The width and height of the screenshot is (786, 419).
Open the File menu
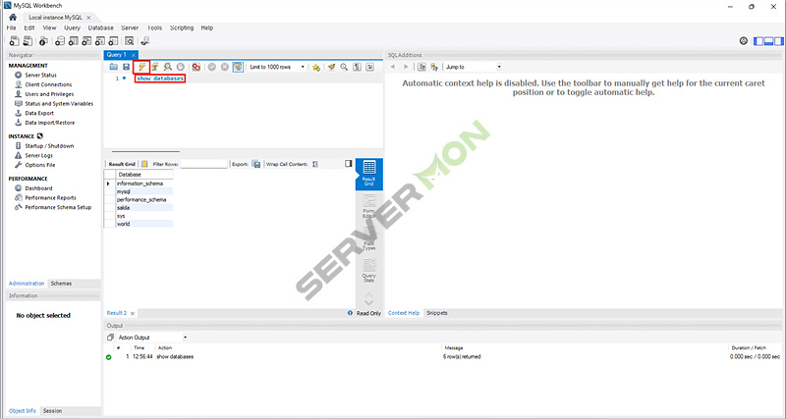[x=12, y=28]
